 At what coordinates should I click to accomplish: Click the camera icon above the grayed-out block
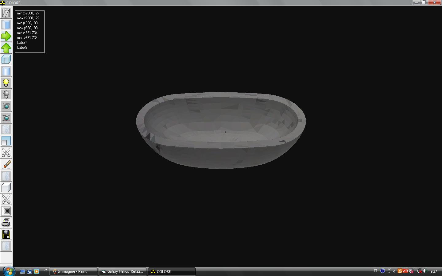[x=6, y=118]
